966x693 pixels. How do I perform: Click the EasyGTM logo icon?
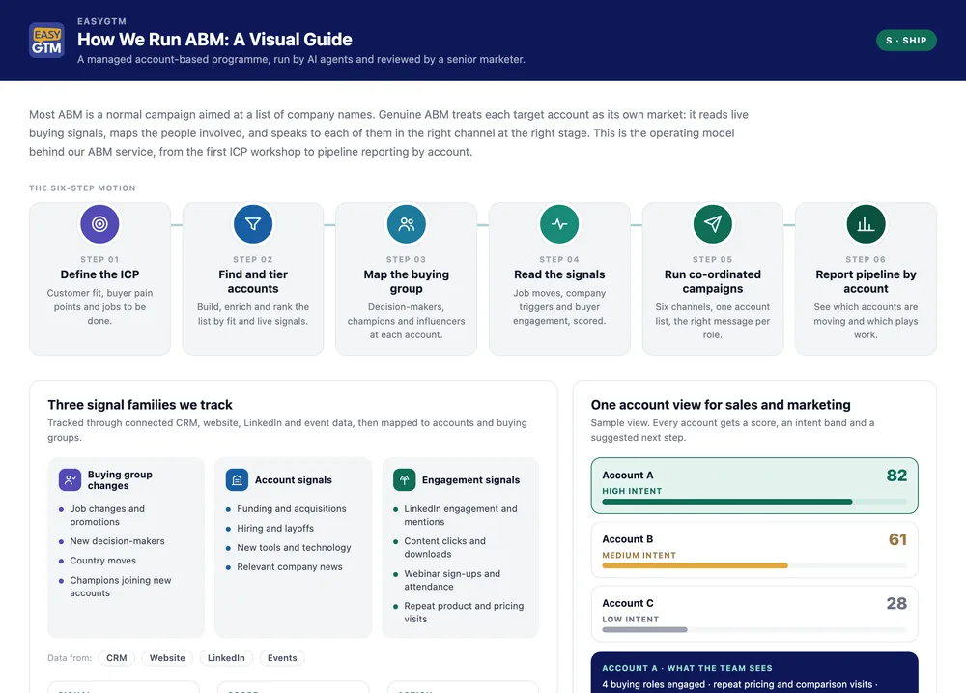46,41
